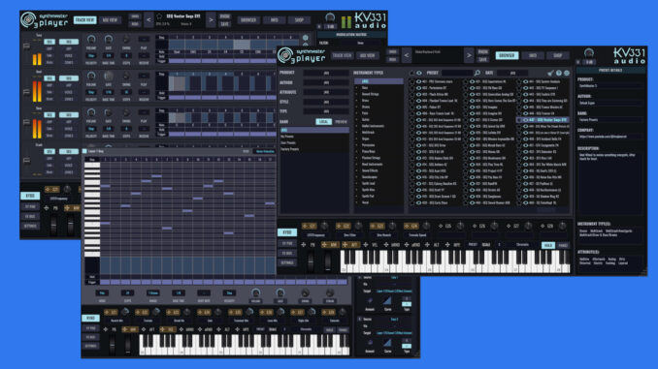The image size is (658, 369).
Task: Click the pitch bend wheel in browser window
Action: (311, 261)
